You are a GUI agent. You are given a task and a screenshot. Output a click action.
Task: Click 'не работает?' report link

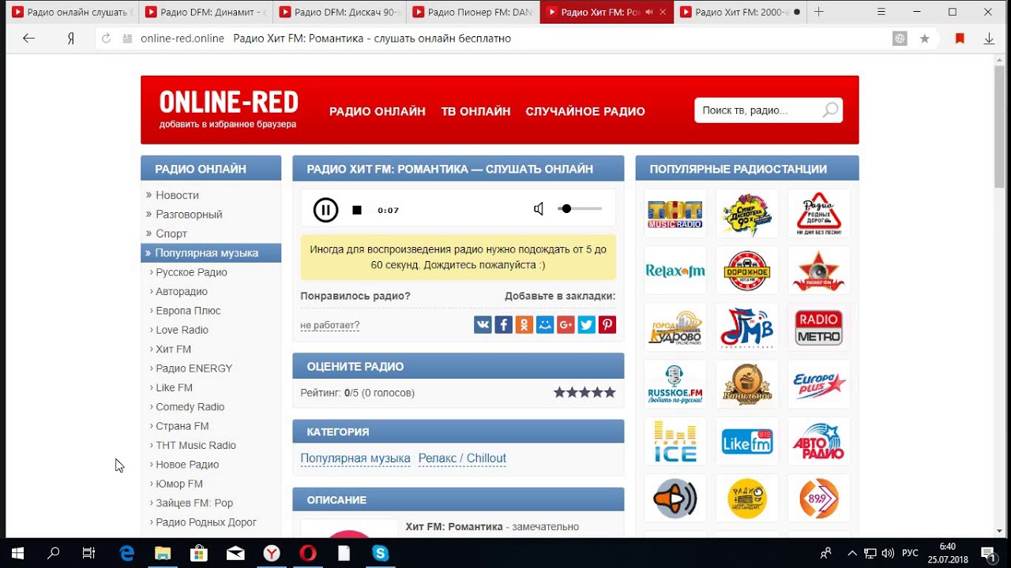pyautogui.click(x=329, y=325)
